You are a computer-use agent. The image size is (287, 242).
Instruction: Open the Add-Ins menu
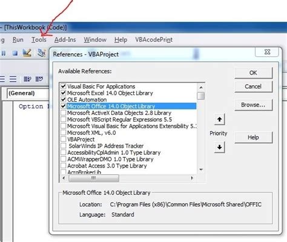click(x=65, y=39)
